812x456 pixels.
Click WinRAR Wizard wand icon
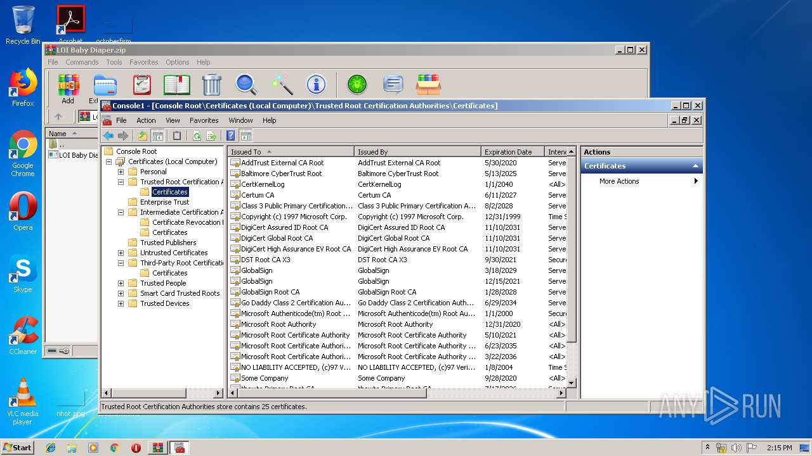[282, 84]
